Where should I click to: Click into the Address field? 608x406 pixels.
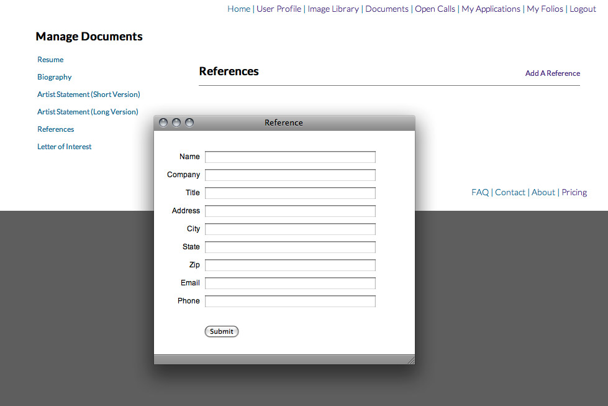click(x=290, y=211)
